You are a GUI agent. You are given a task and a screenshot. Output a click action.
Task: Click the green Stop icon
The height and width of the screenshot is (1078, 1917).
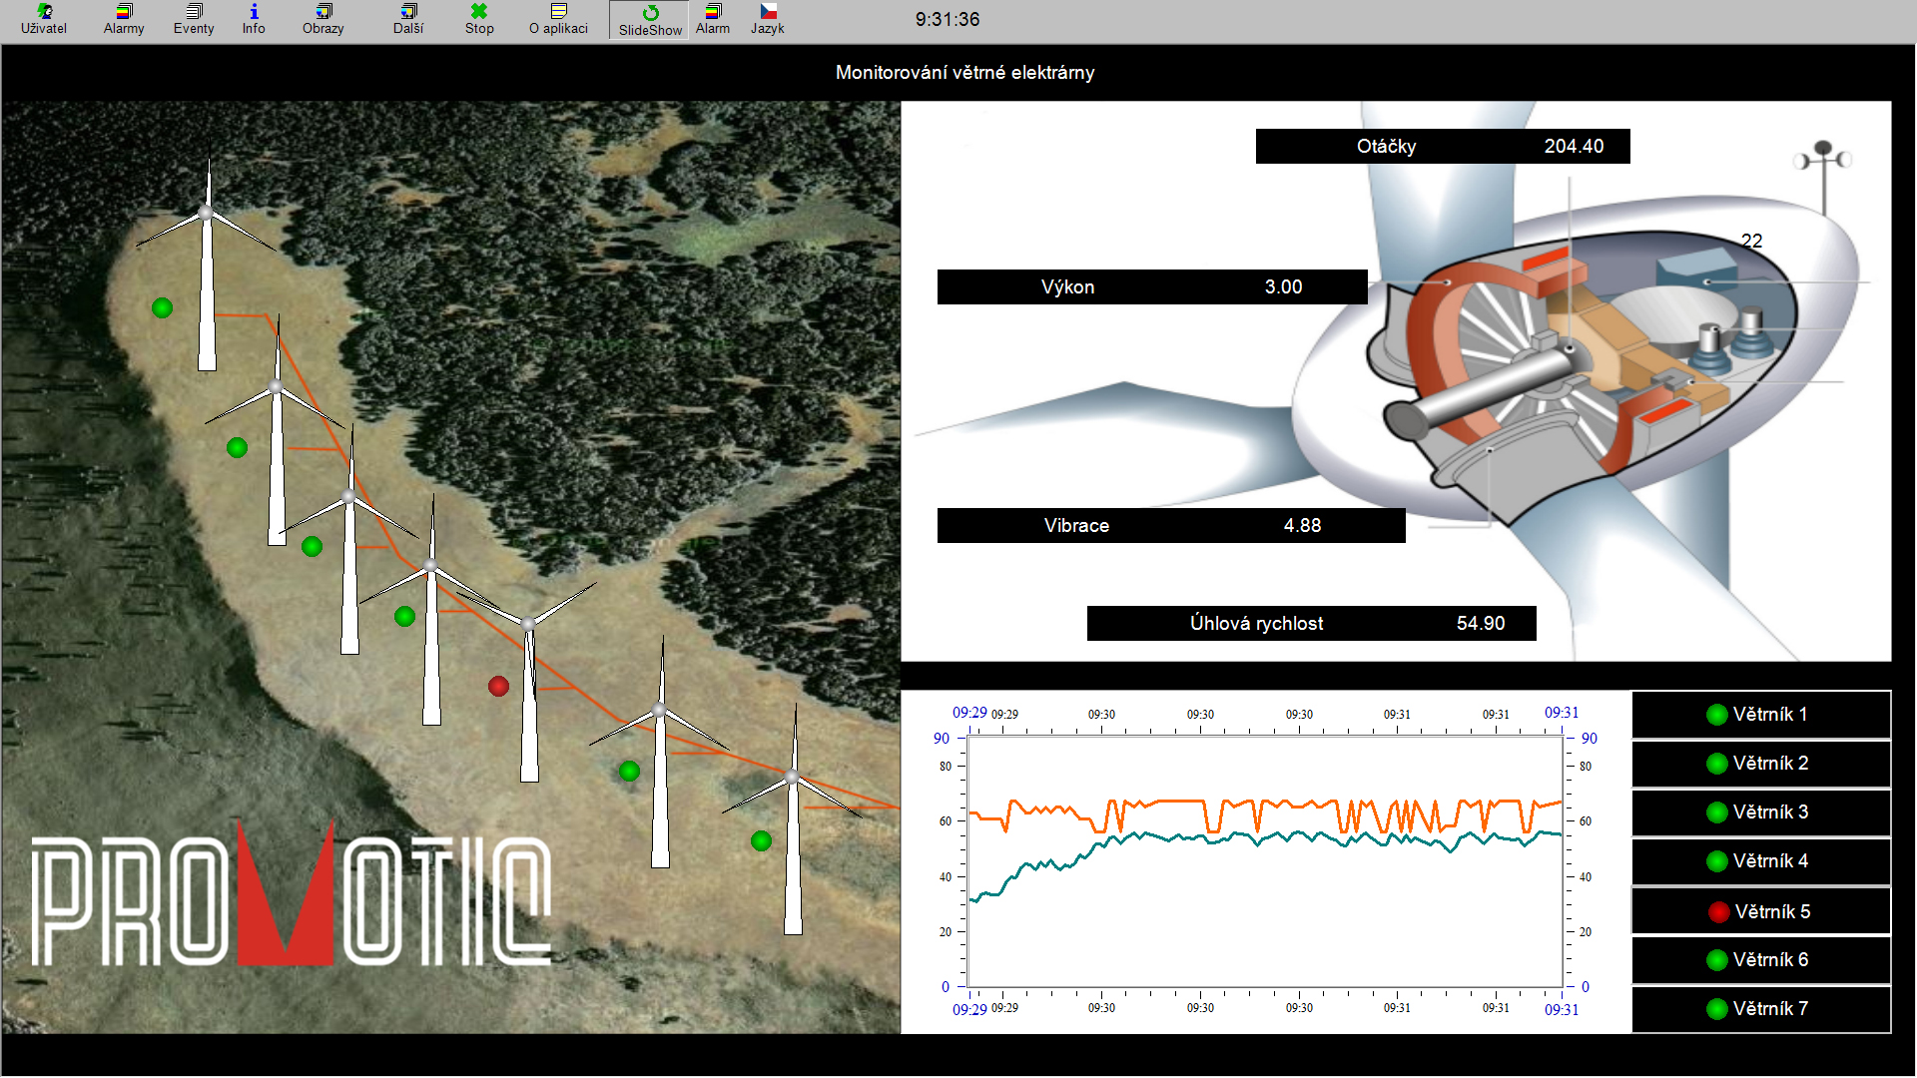click(479, 19)
